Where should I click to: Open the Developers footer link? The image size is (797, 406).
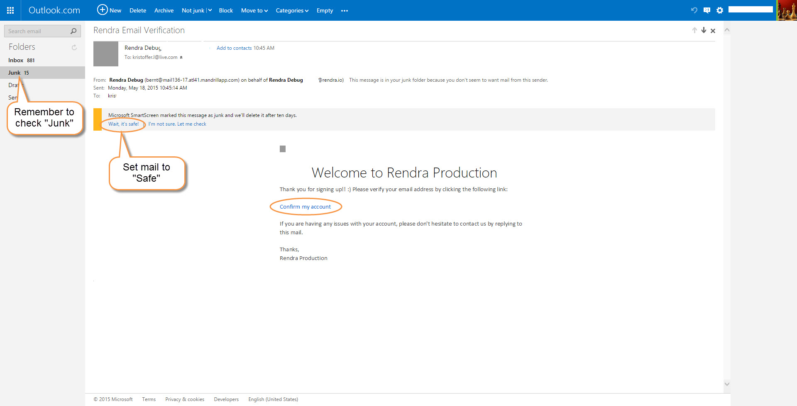226,399
